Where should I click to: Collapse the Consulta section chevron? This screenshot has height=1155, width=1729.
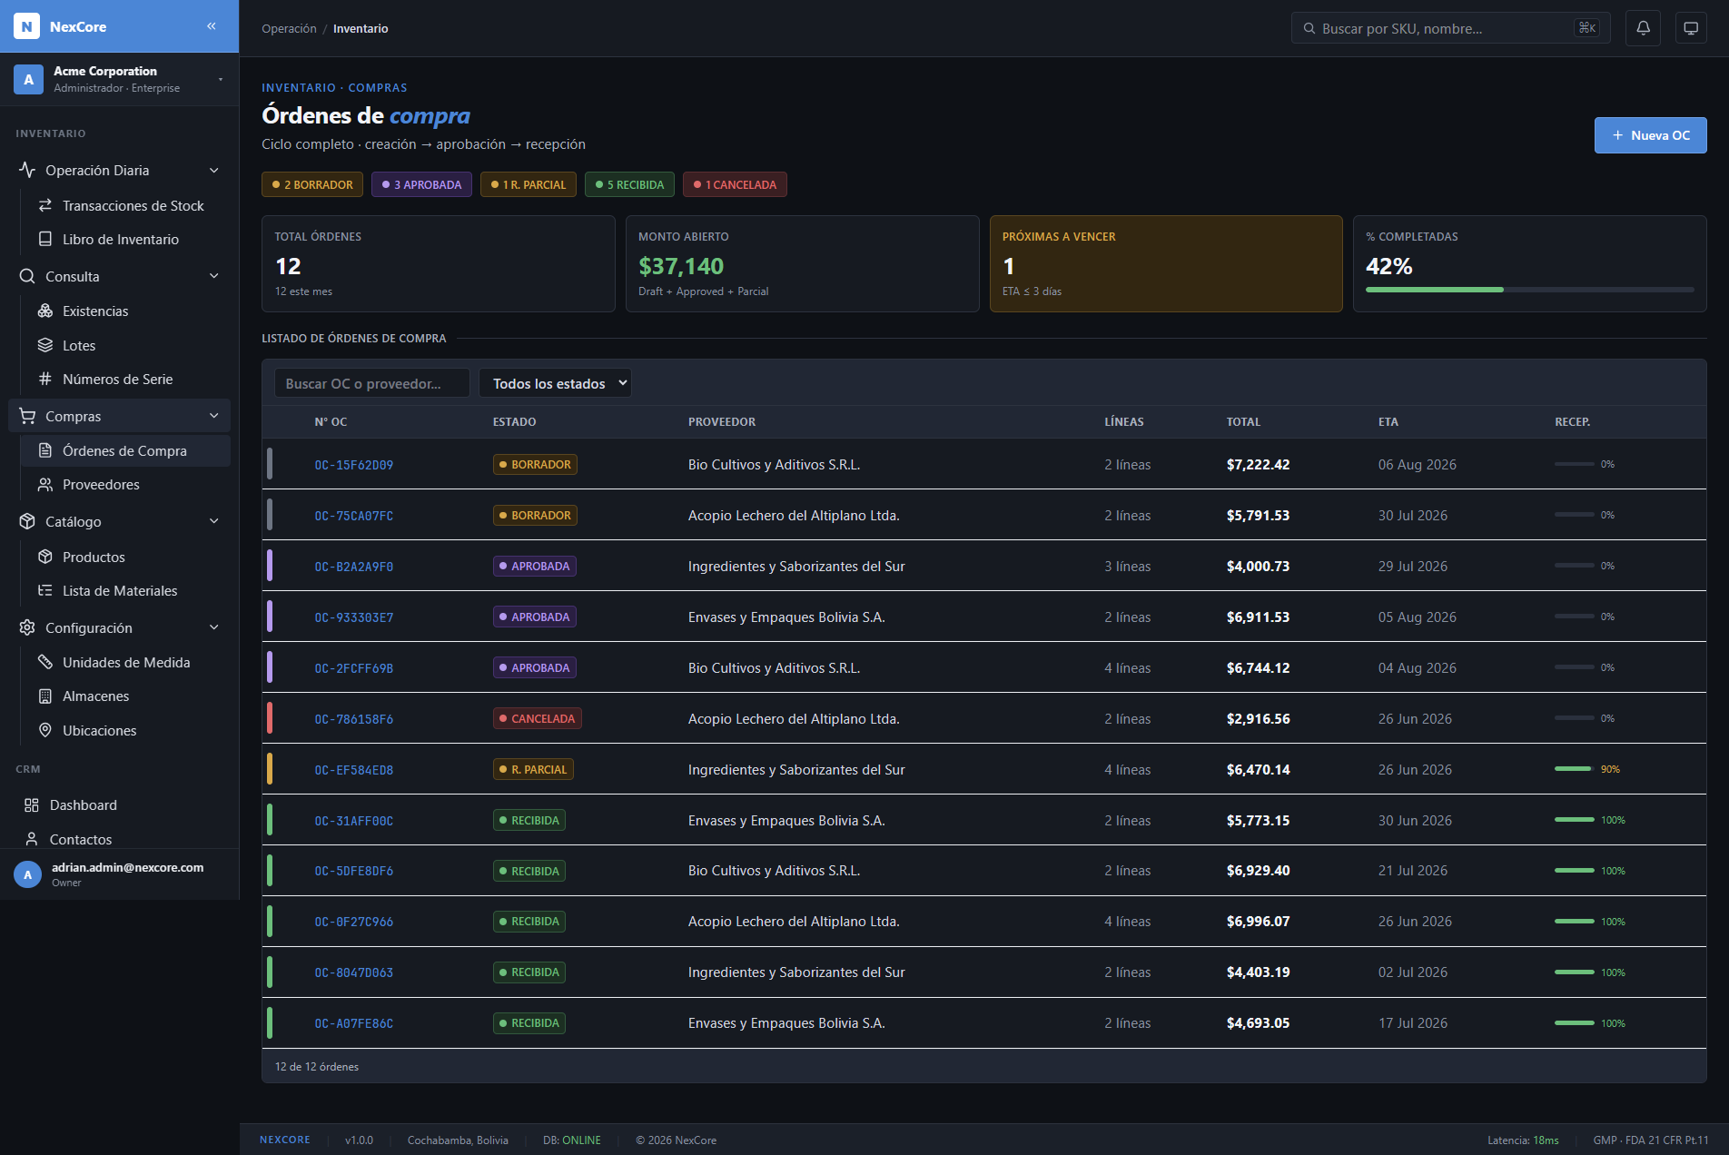(x=214, y=276)
